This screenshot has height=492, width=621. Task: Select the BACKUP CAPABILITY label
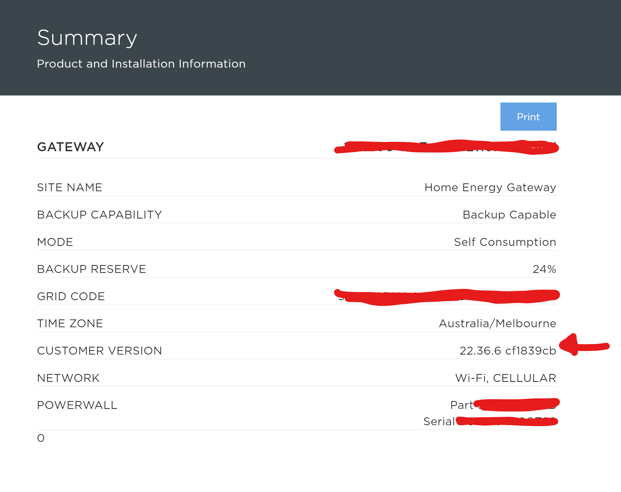click(99, 214)
